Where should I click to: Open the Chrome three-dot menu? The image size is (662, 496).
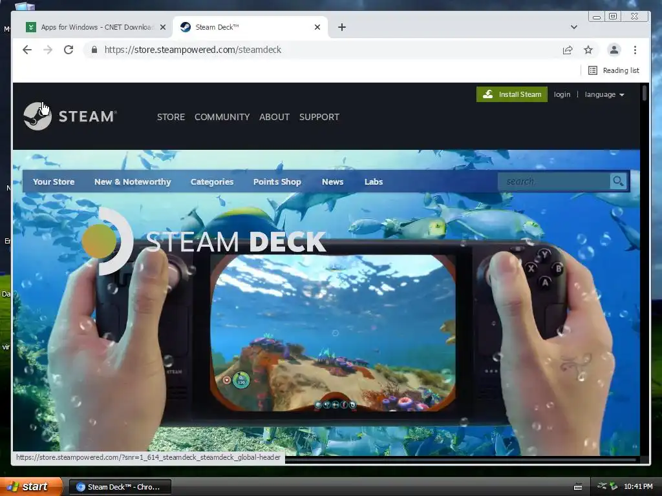[x=635, y=50]
